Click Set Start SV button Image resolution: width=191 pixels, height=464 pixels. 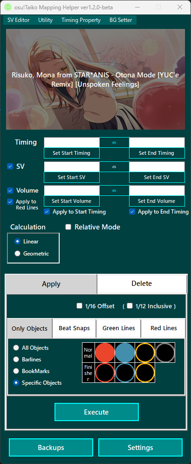(x=72, y=177)
